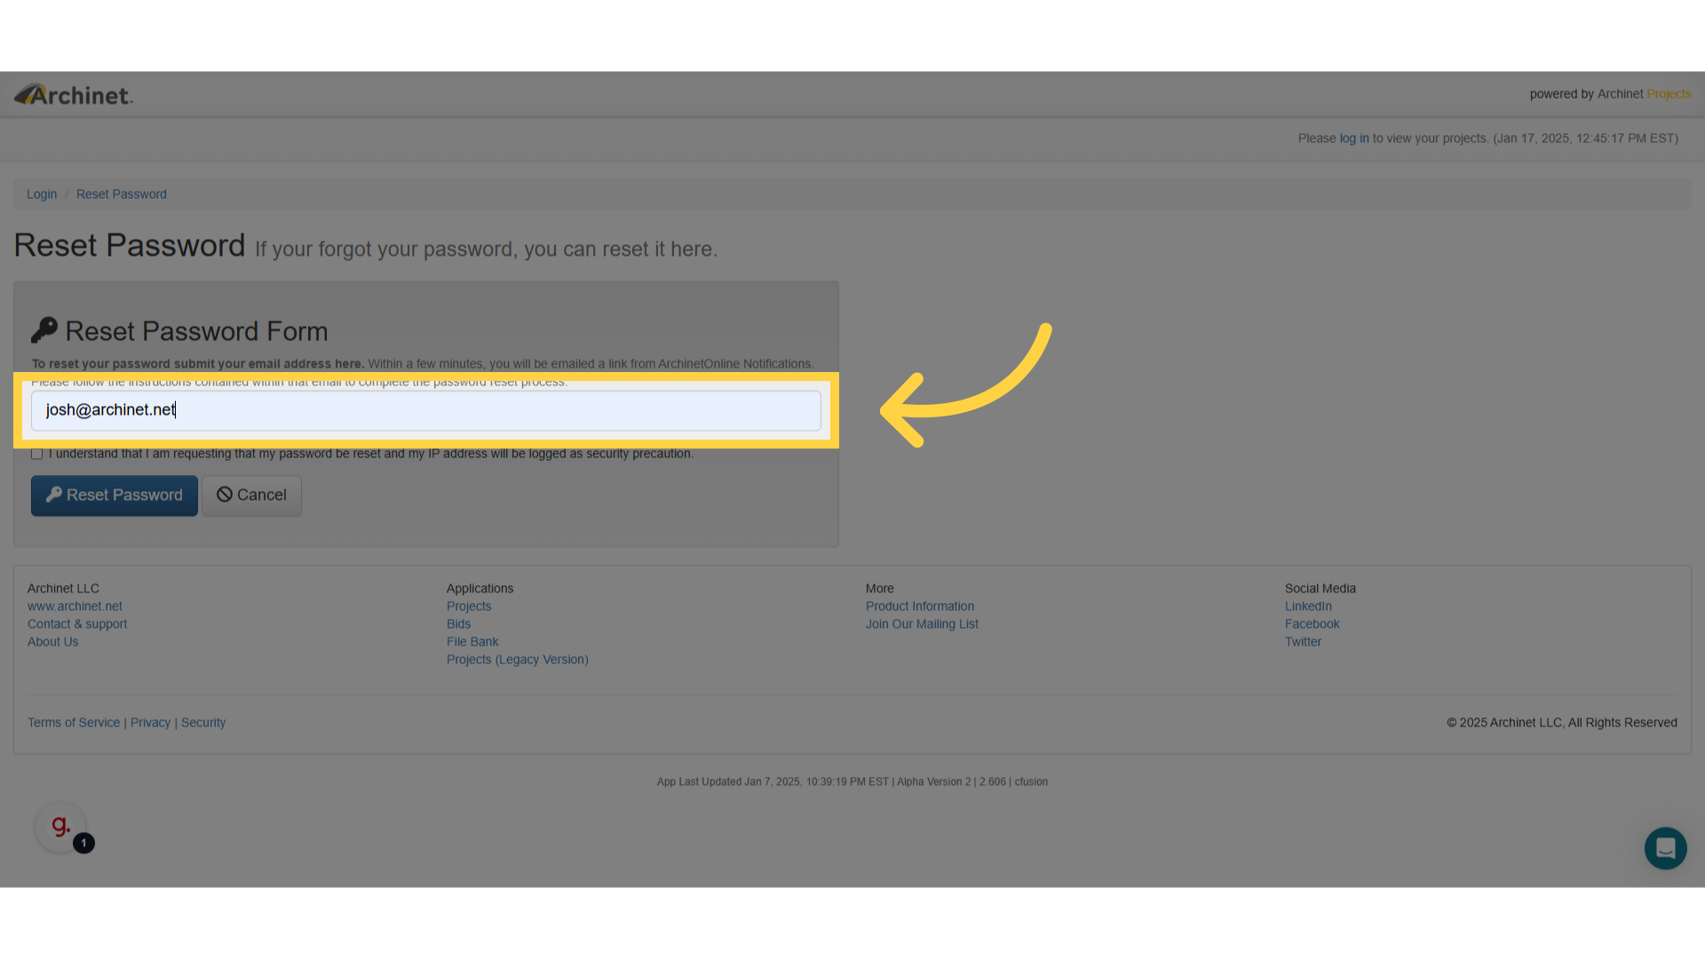Open the "log in" link near the timestamp
1705x959 pixels.
point(1352,138)
